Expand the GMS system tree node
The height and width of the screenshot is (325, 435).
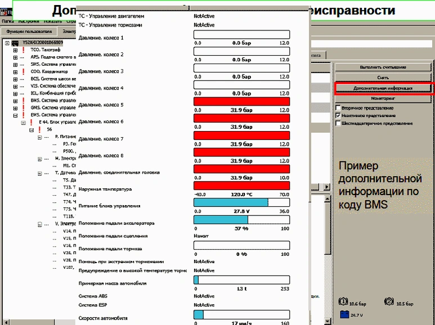click(15, 108)
